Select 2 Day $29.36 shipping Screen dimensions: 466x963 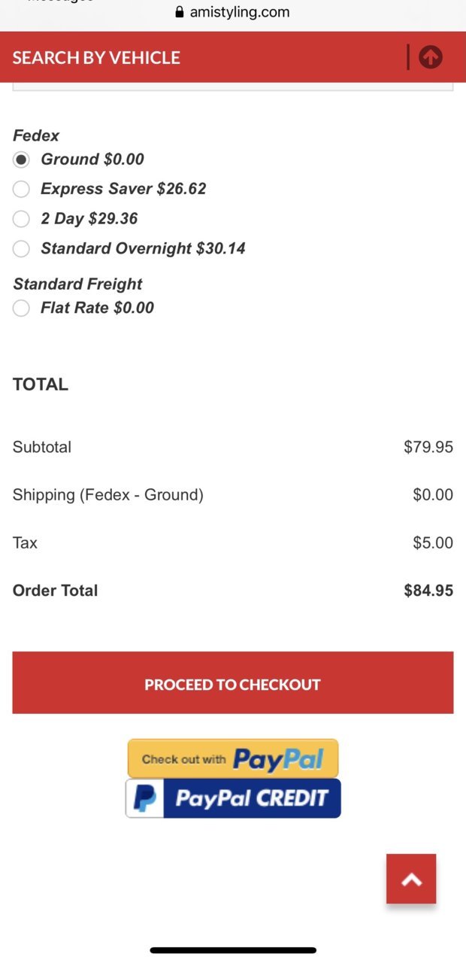[21, 219]
